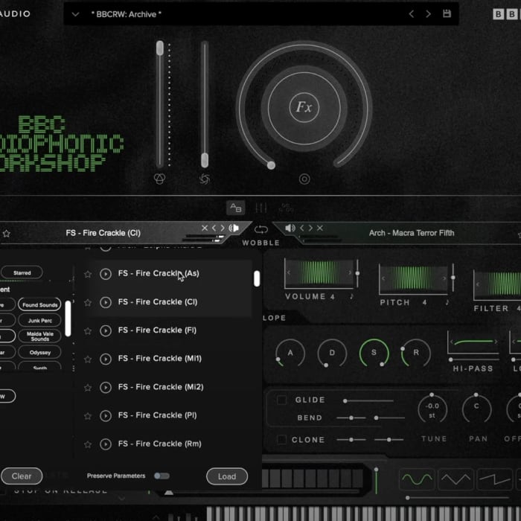521x521 pixels.
Task: Open the preset menu chevron beside BBCRW: Archive
Action: 75,14
